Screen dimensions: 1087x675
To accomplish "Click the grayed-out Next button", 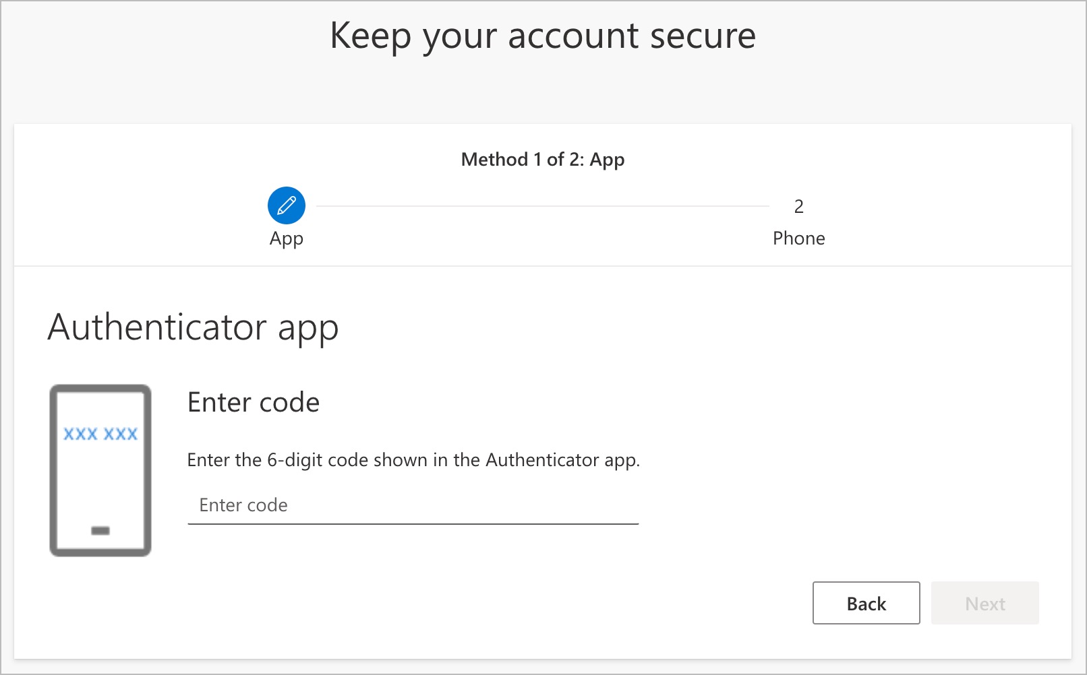I will click(x=985, y=603).
